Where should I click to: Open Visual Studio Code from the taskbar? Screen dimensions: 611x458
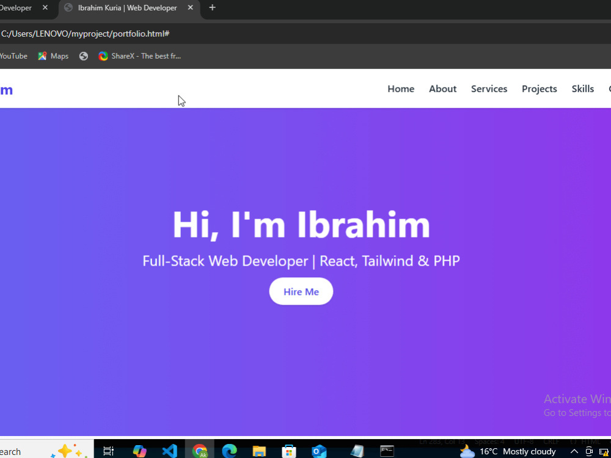[x=169, y=451]
